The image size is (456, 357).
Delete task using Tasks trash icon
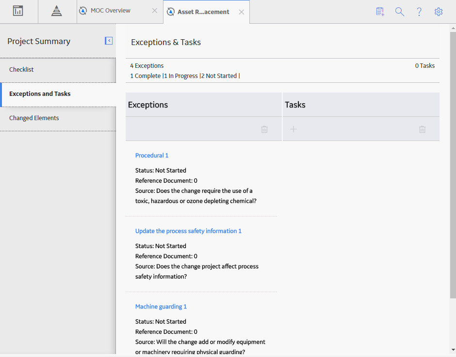[422, 129]
